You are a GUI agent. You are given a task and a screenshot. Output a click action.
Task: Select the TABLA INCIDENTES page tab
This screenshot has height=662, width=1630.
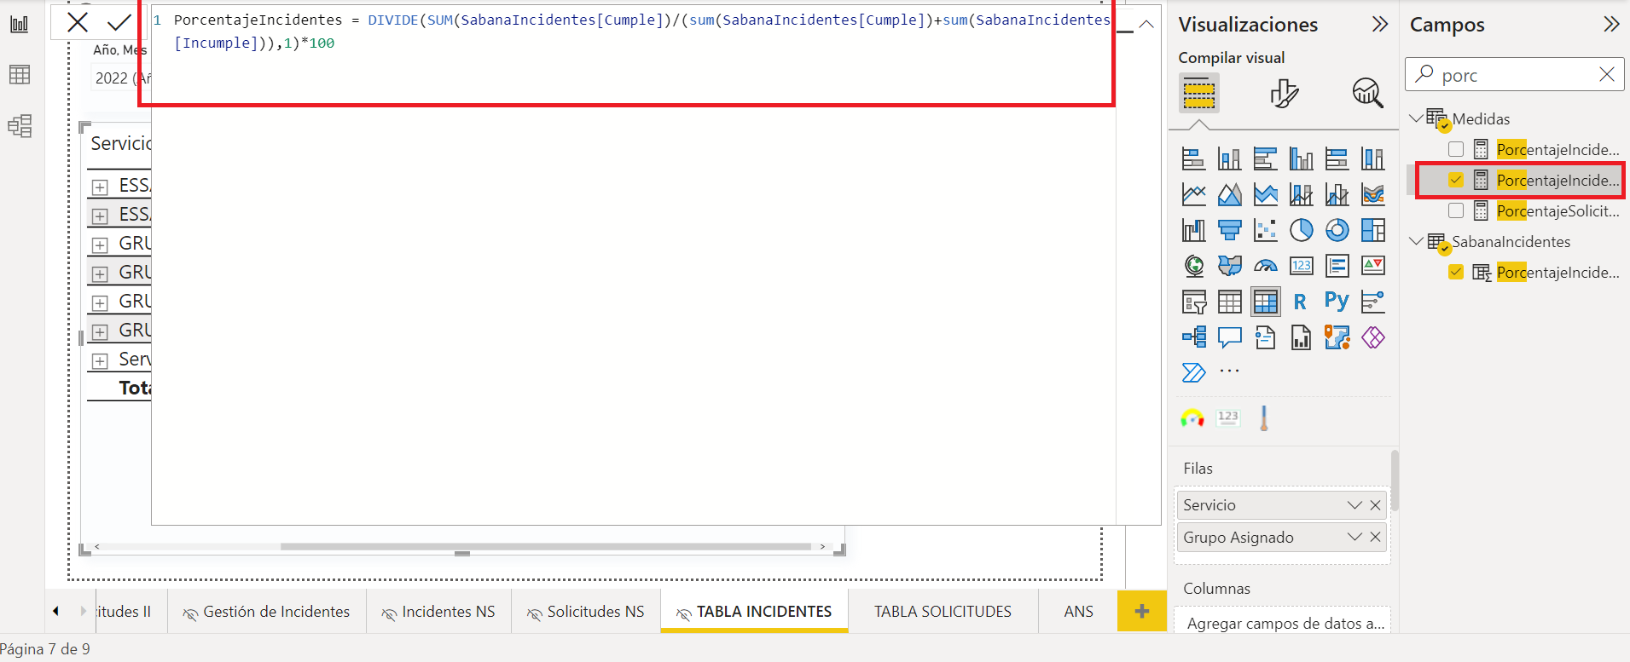[x=754, y=612]
